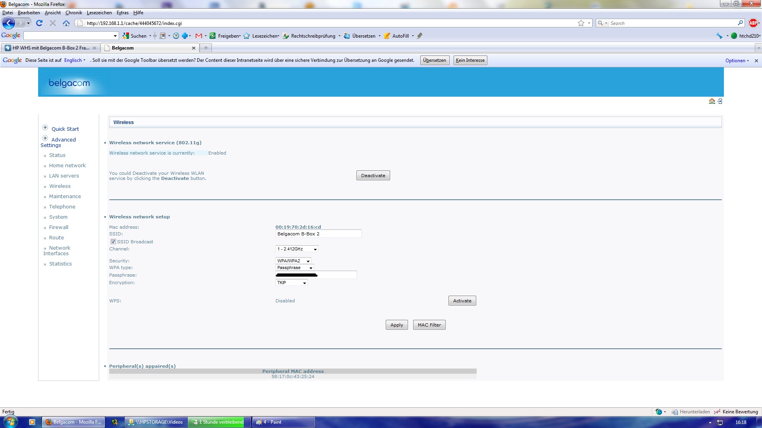Click the Firefox back navigation arrow
The image size is (762, 428).
(8, 23)
